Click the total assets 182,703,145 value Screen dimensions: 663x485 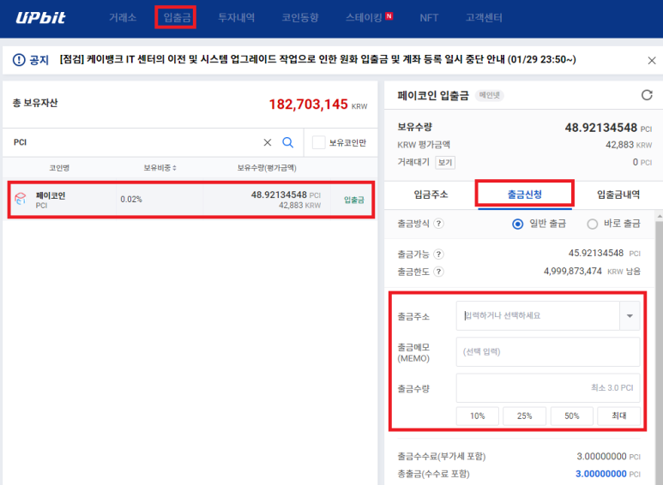coord(308,105)
